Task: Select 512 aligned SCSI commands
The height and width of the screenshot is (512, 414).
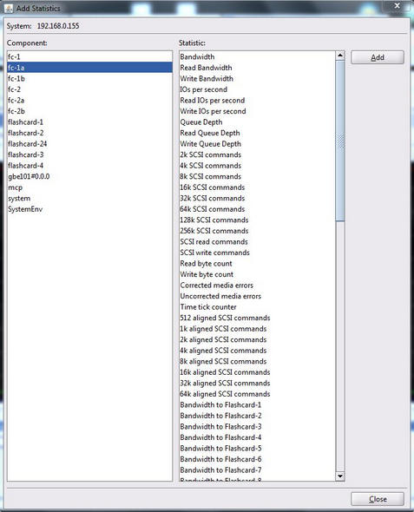Action: (x=258, y=318)
